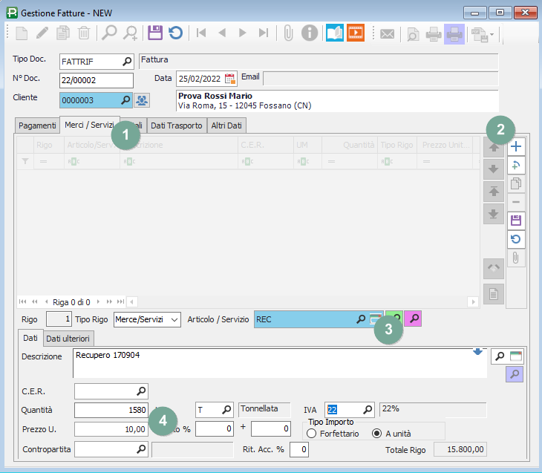Switch to the Pagamenti tab

[37, 125]
